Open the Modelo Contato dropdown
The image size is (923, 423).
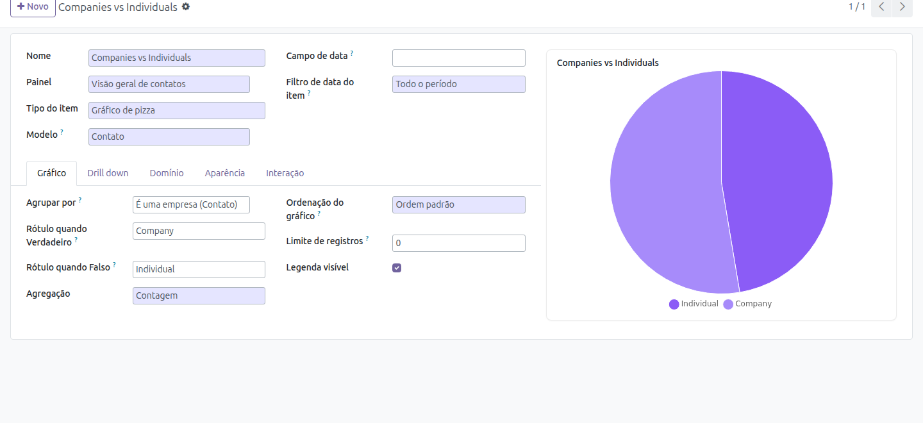click(x=169, y=137)
